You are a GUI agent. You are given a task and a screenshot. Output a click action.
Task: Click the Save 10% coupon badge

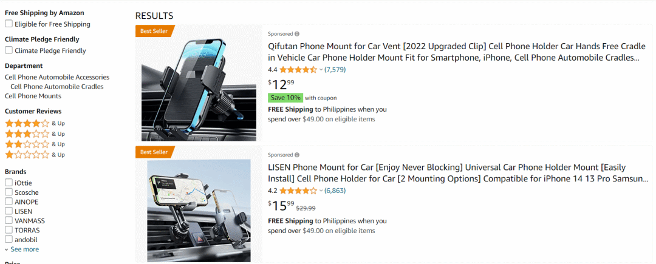click(285, 98)
